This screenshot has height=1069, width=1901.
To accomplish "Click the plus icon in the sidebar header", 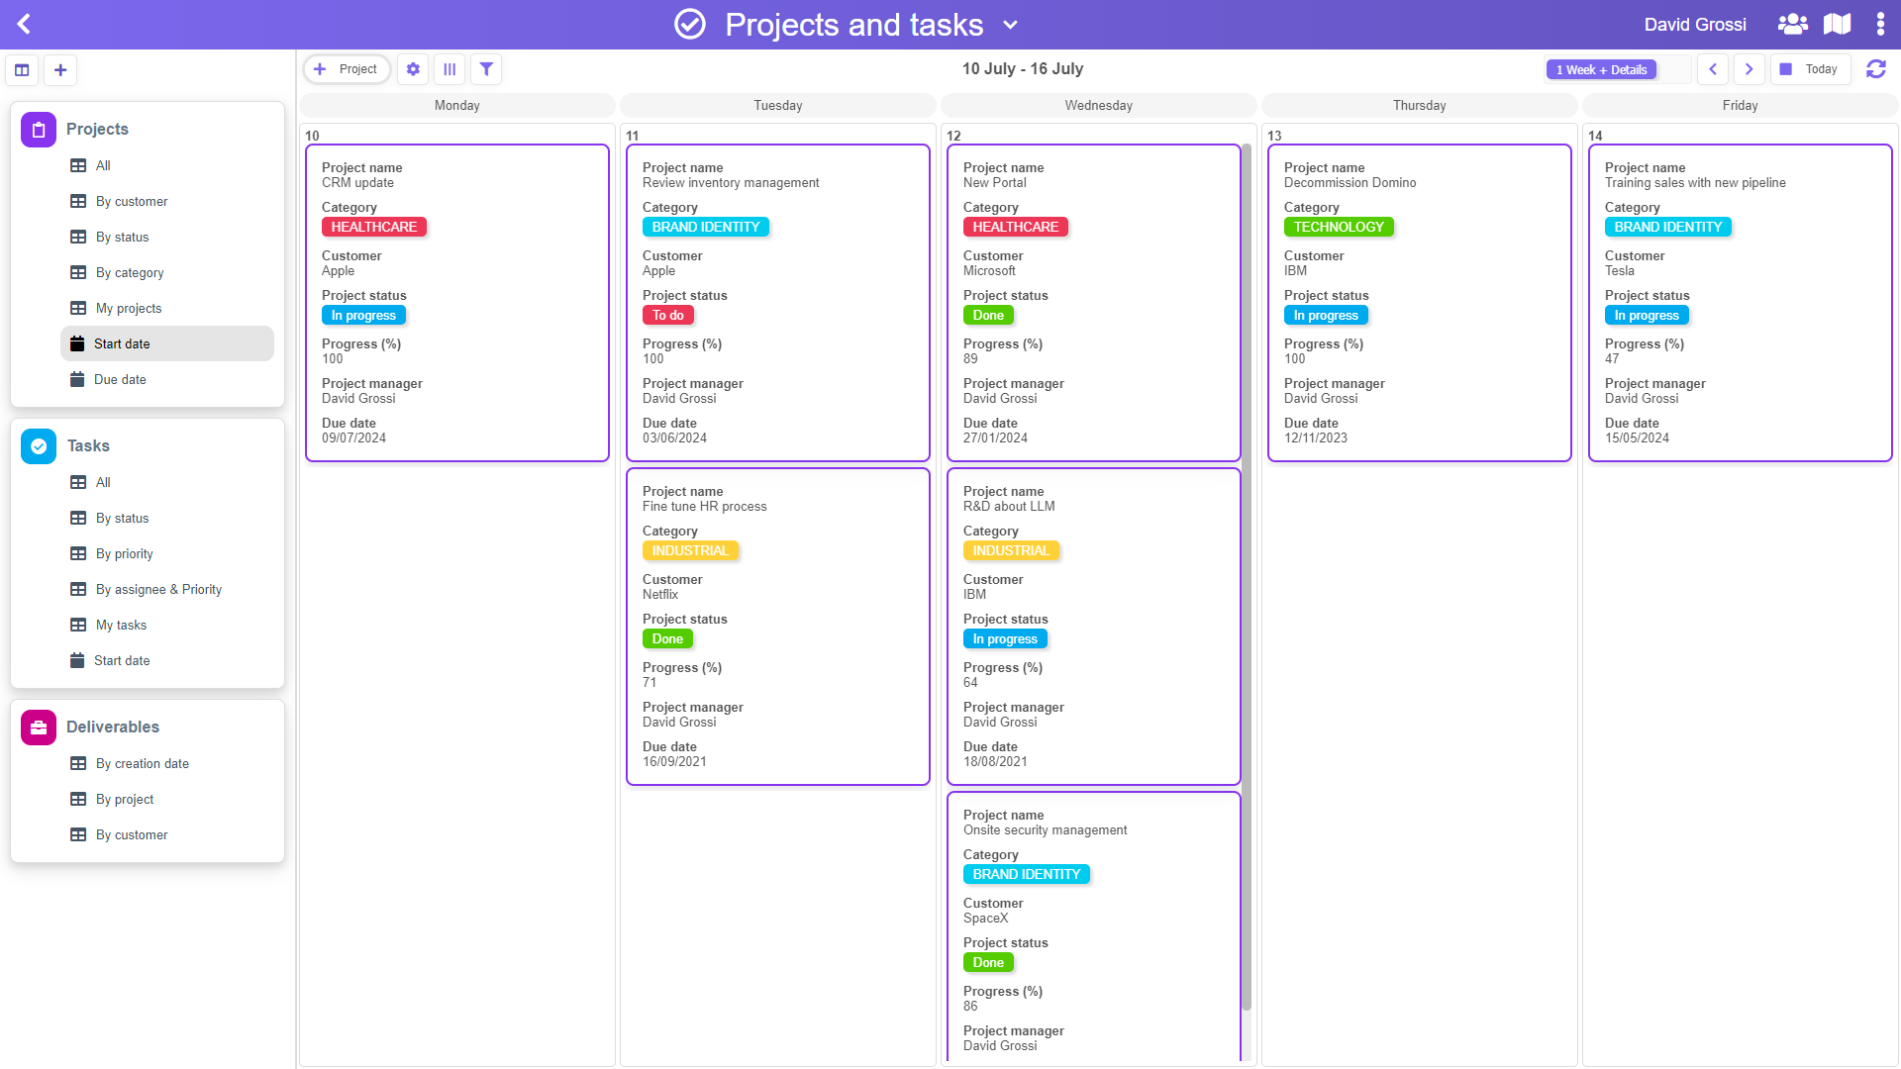I will [60, 70].
